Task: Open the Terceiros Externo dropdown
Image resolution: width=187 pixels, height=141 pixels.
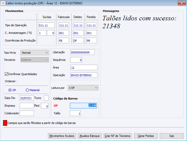Action: click(35, 60)
